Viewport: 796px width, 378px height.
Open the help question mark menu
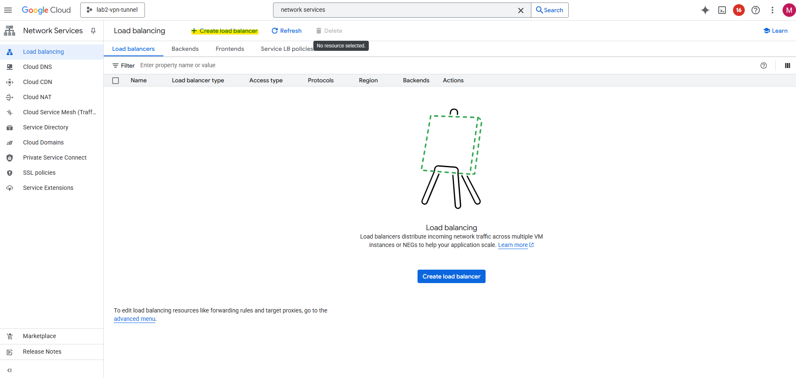click(x=756, y=10)
